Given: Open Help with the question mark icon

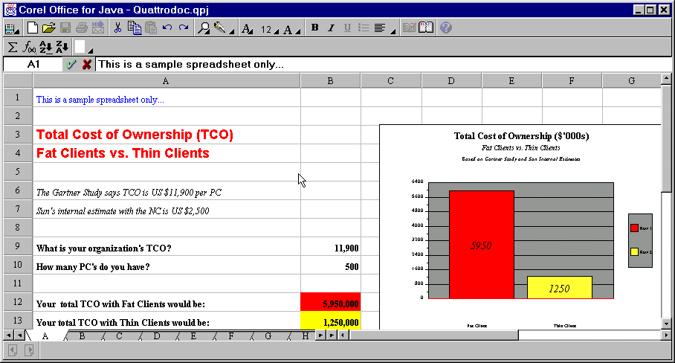Looking at the screenshot, I should pyautogui.click(x=446, y=28).
